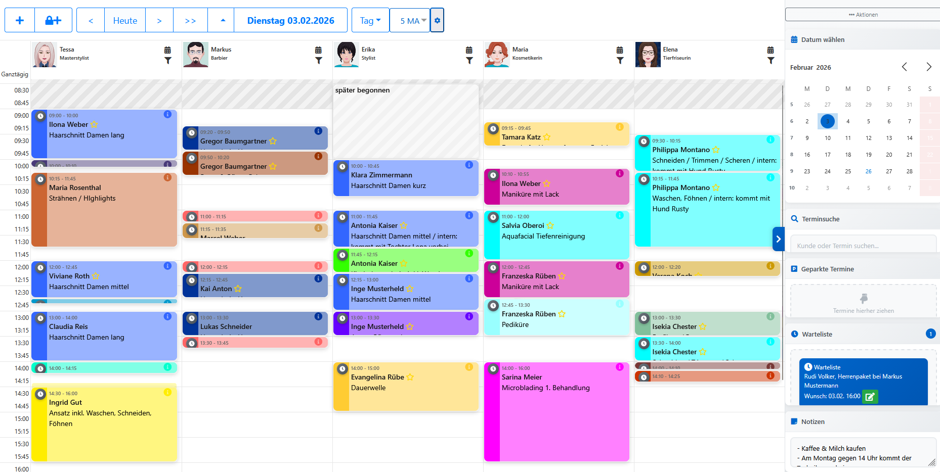Open calendar settings gear icon
The image size is (940, 472).
[x=437, y=20]
